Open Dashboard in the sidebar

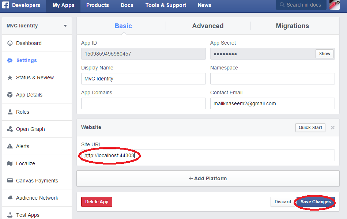(37, 43)
